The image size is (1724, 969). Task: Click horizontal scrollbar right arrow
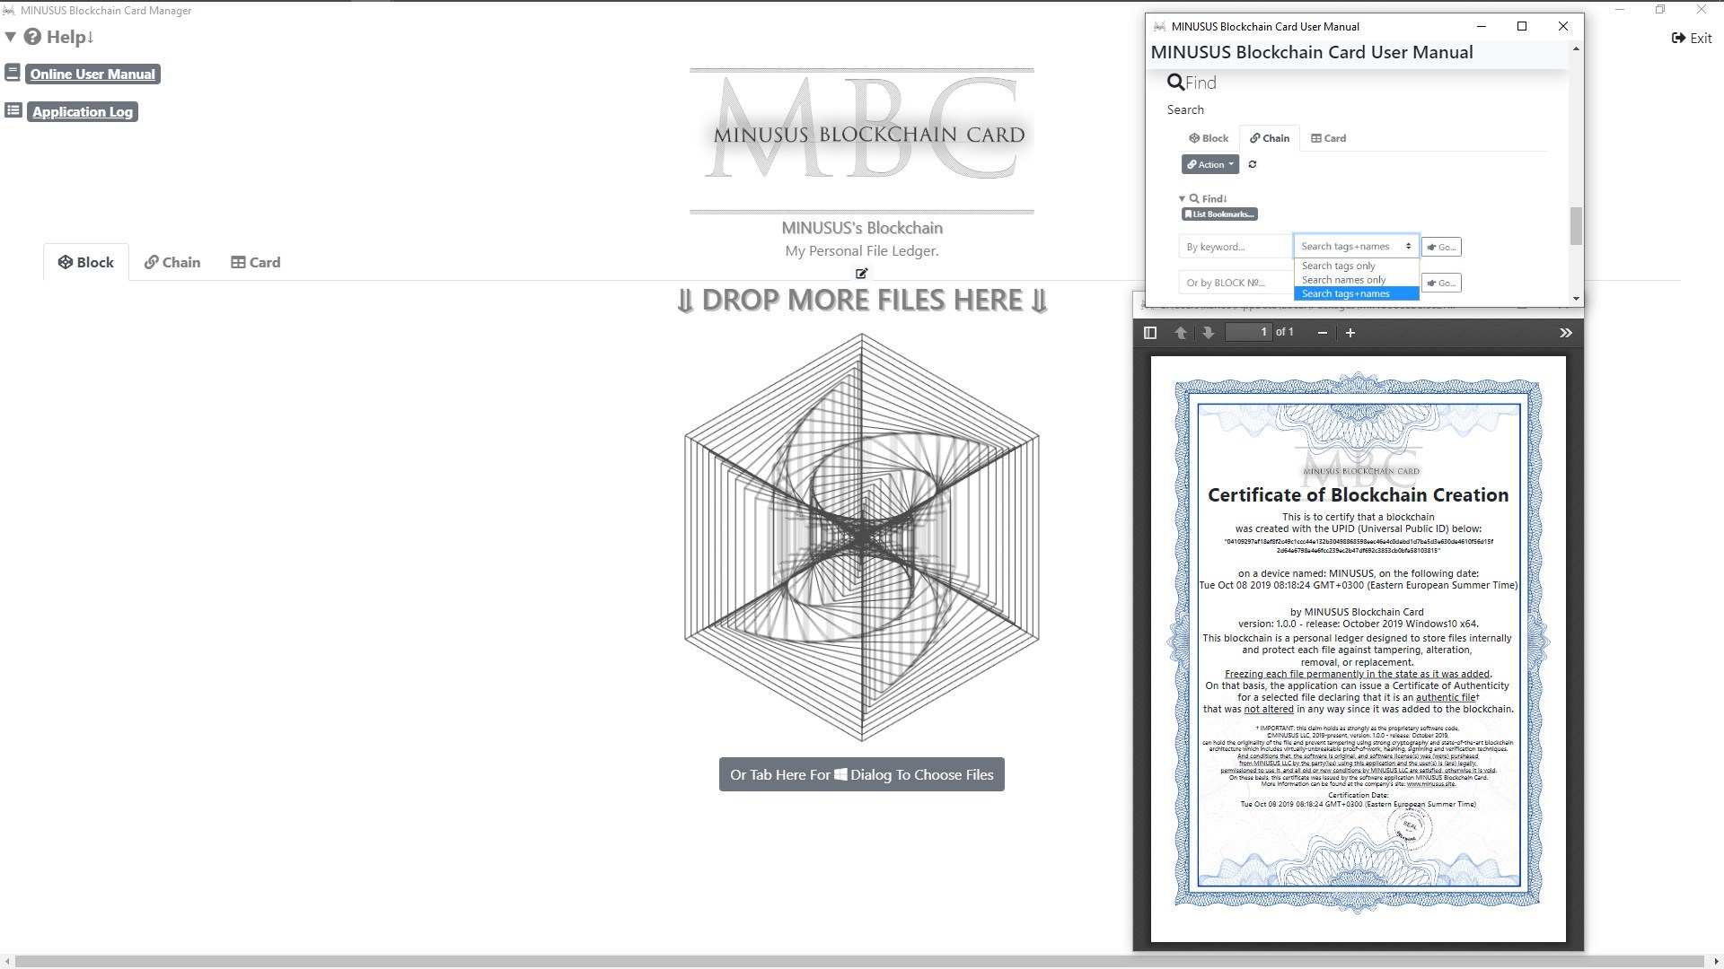coord(1715,962)
